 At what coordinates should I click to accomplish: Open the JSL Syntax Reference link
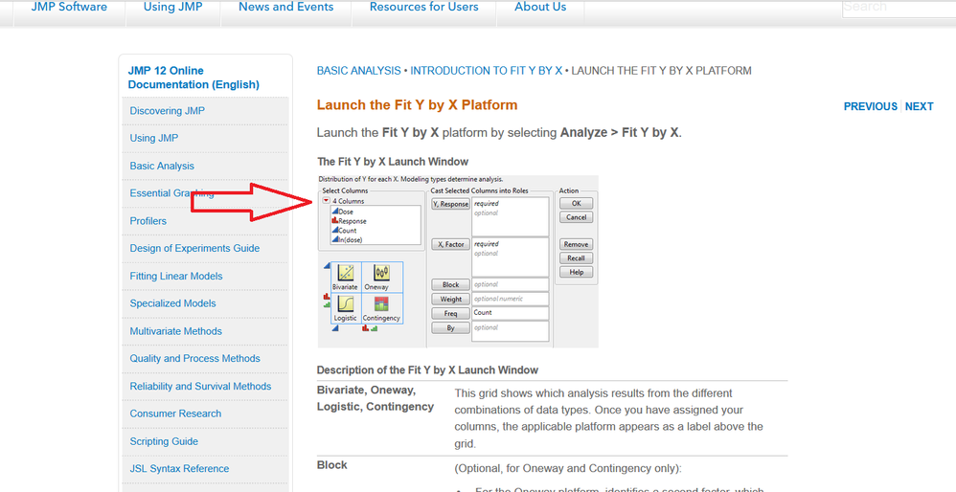(x=179, y=469)
